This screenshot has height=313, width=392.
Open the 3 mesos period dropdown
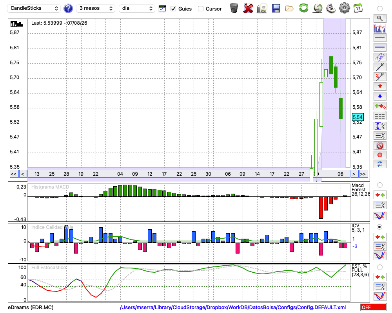(96, 8)
